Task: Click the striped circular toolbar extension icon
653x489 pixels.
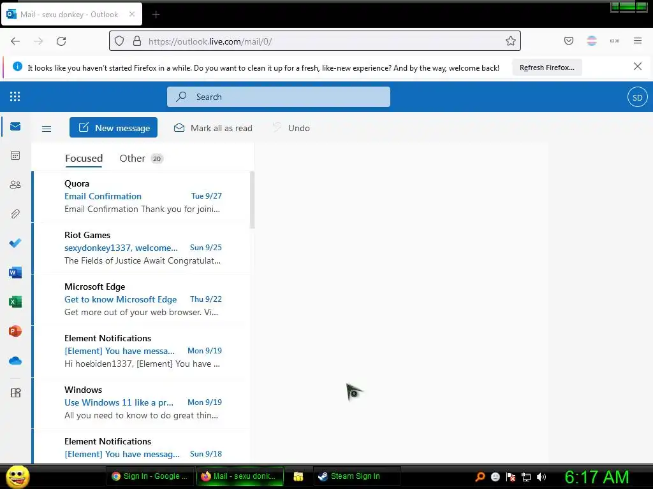Action: point(592,41)
